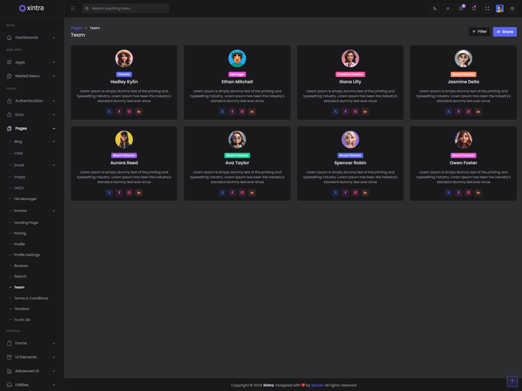The width and height of the screenshot is (522, 391).
Task: Toggle fullscreen mode icon
Action: pyautogui.click(x=487, y=8)
